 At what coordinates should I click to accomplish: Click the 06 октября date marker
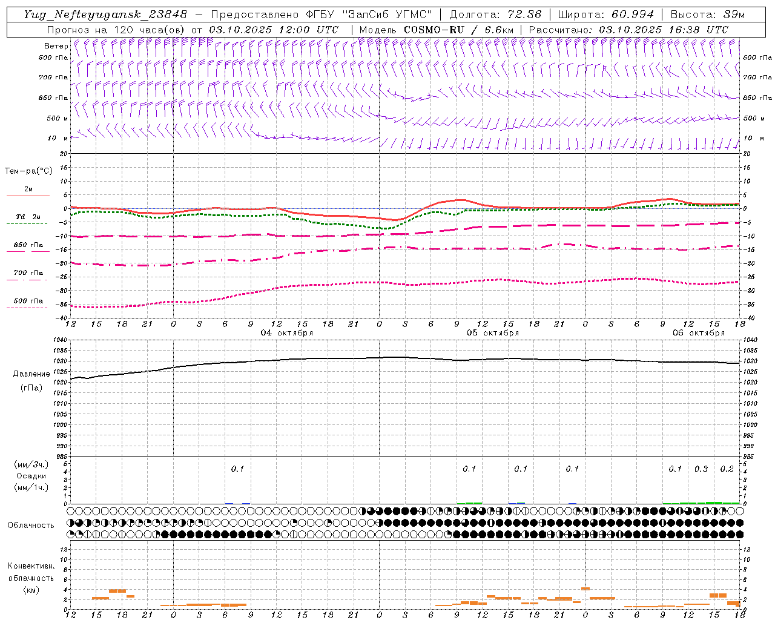click(x=699, y=333)
